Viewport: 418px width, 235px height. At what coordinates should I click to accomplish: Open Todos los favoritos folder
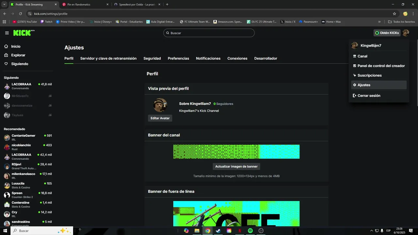(401, 22)
